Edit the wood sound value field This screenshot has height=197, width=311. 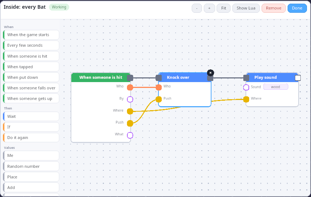[276, 87]
